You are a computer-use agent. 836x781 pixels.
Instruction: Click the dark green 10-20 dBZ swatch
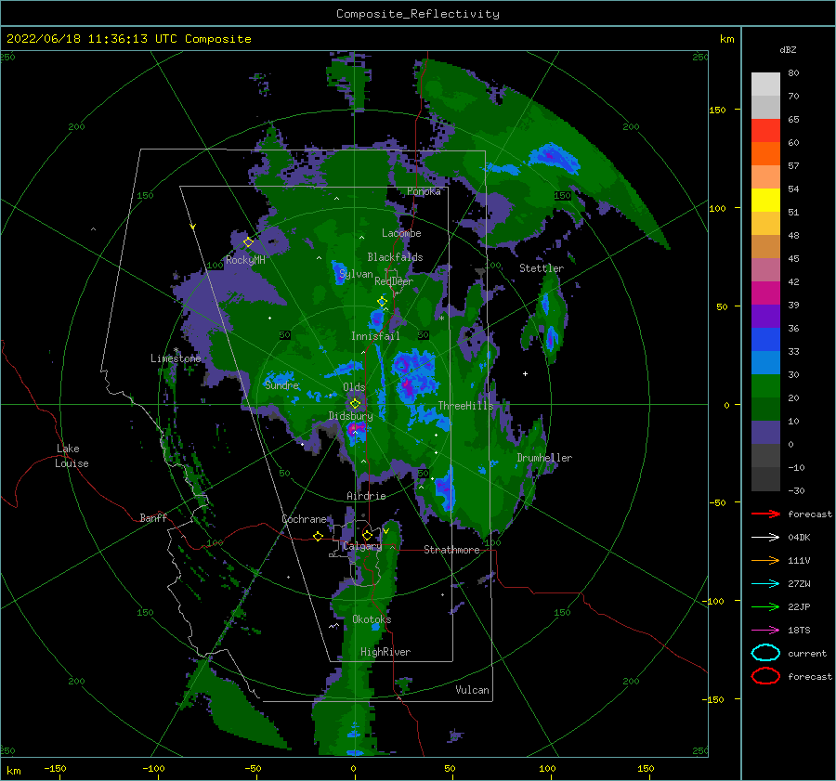point(765,410)
